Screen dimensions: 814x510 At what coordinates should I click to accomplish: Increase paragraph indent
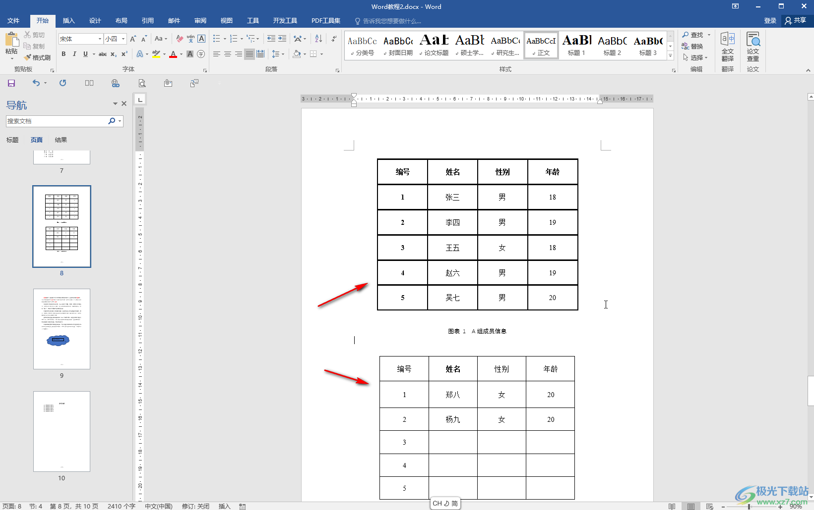(282, 39)
